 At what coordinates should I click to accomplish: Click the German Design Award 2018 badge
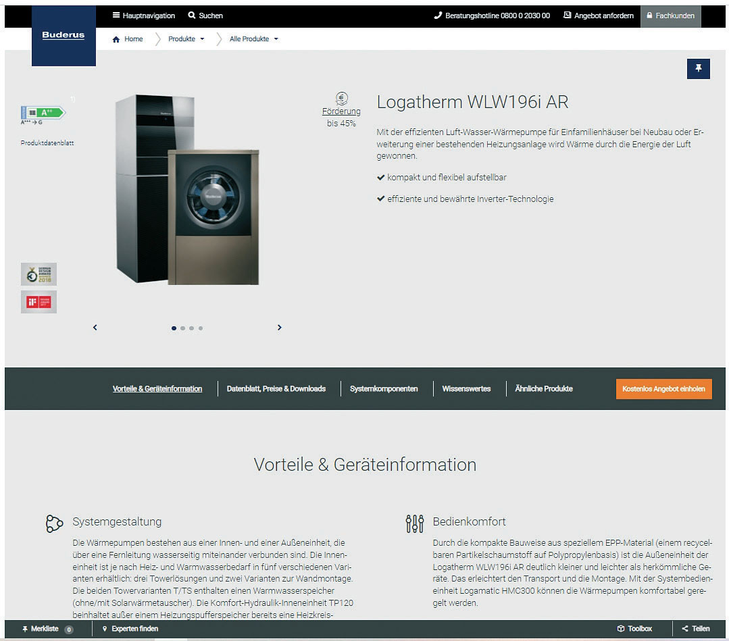[x=39, y=274]
